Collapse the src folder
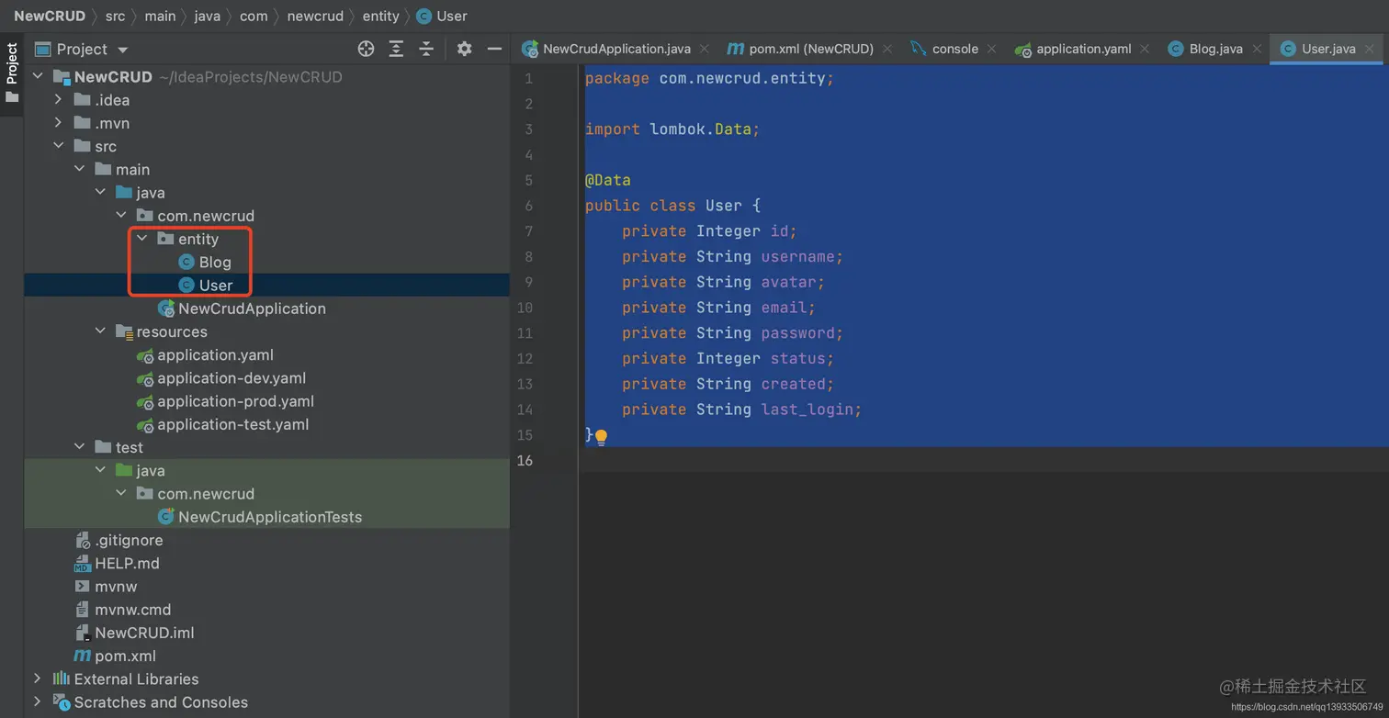The height and width of the screenshot is (718, 1389). pyautogui.click(x=58, y=146)
